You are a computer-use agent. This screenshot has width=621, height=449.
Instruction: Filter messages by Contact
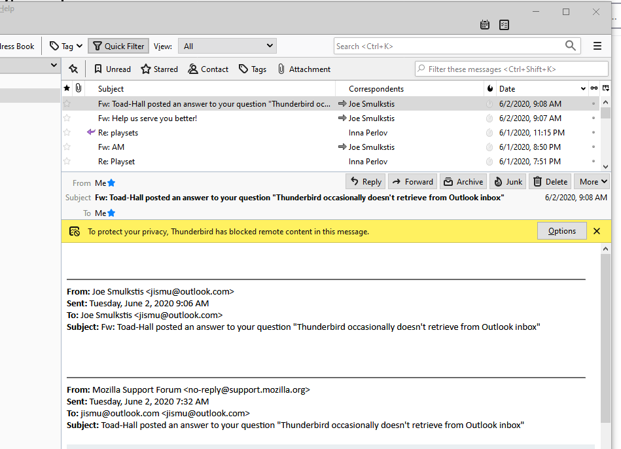(208, 69)
